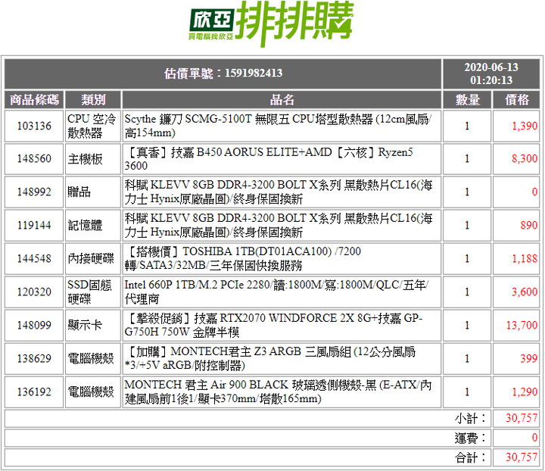
Task: Click the 合計 label
Action: 470,457
